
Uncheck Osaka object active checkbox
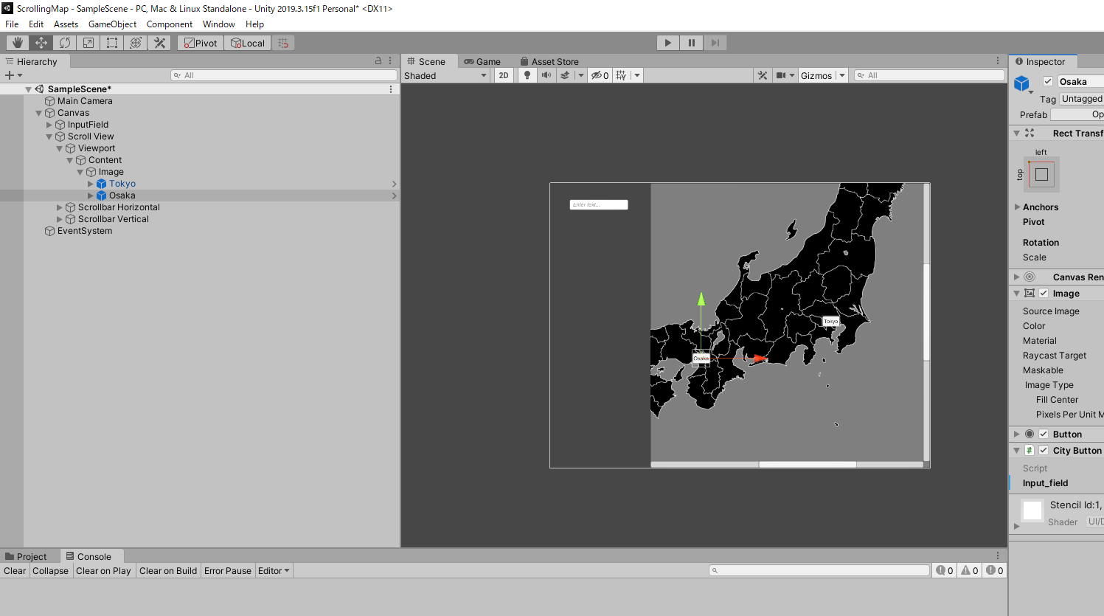click(x=1048, y=81)
